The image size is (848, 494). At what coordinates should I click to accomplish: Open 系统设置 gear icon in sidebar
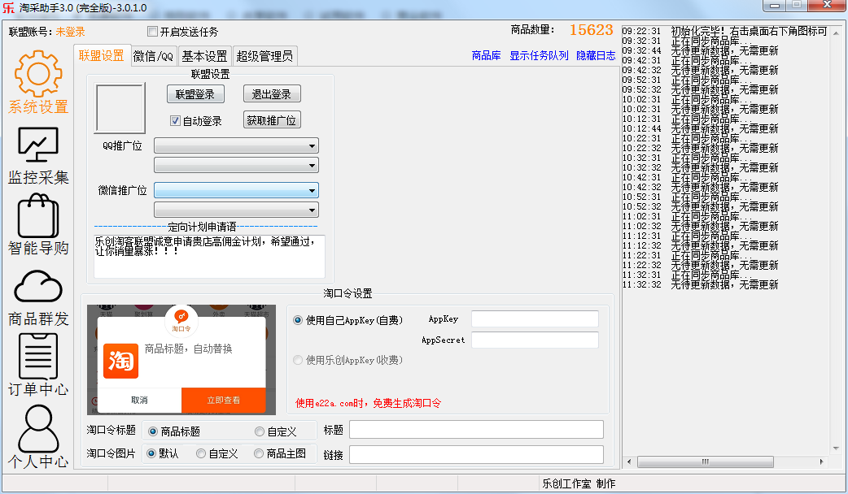pyautogui.click(x=38, y=74)
